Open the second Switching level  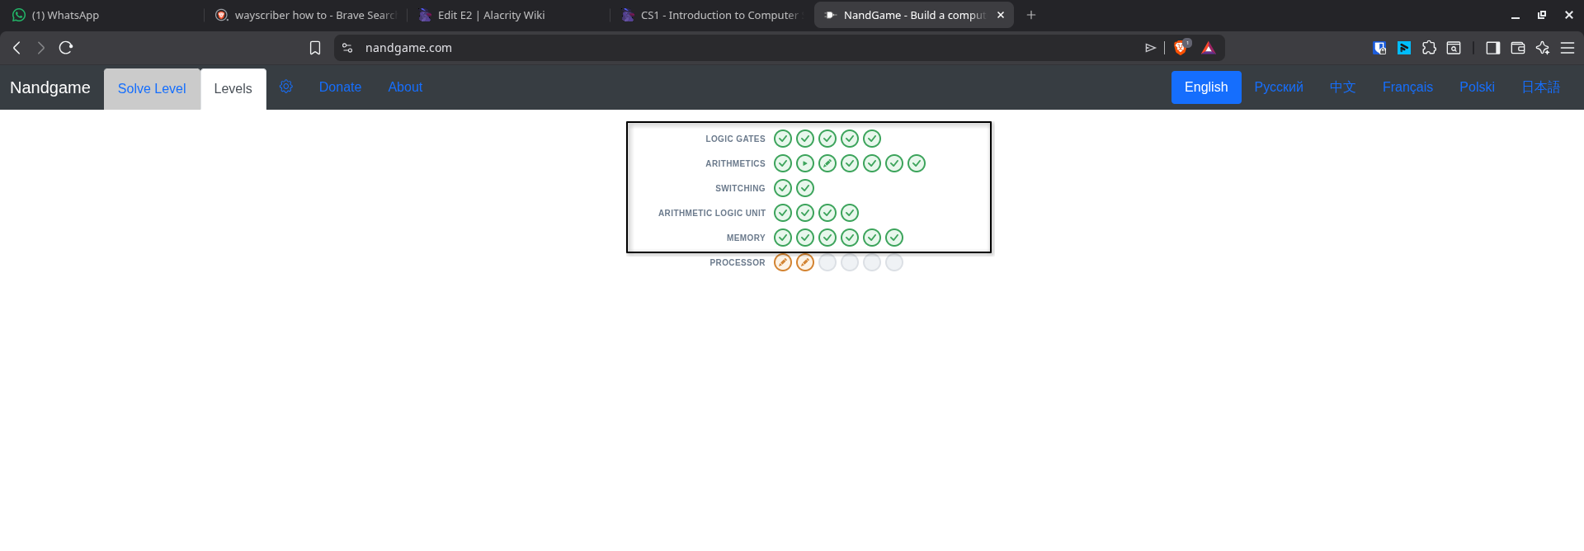[x=805, y=188]
